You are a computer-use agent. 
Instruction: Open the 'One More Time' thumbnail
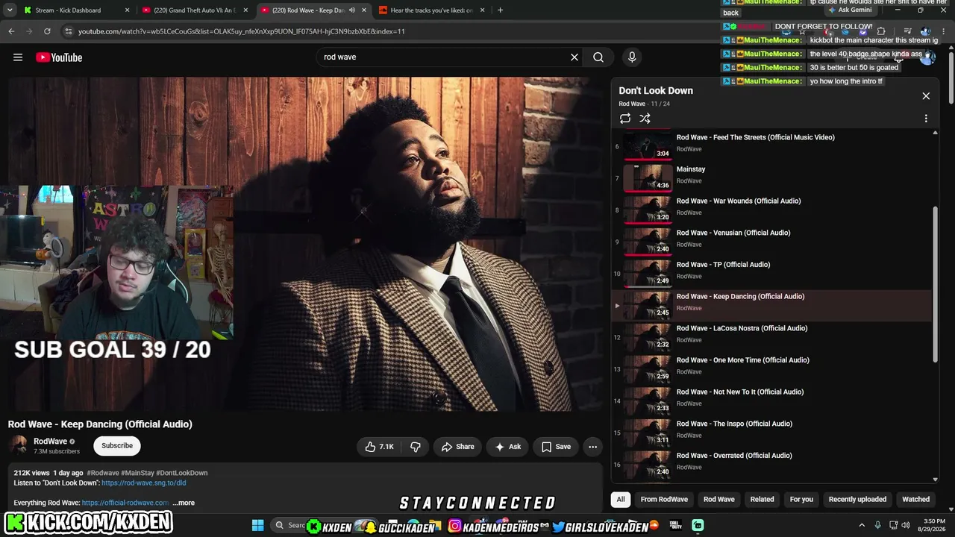pos(648,370)
